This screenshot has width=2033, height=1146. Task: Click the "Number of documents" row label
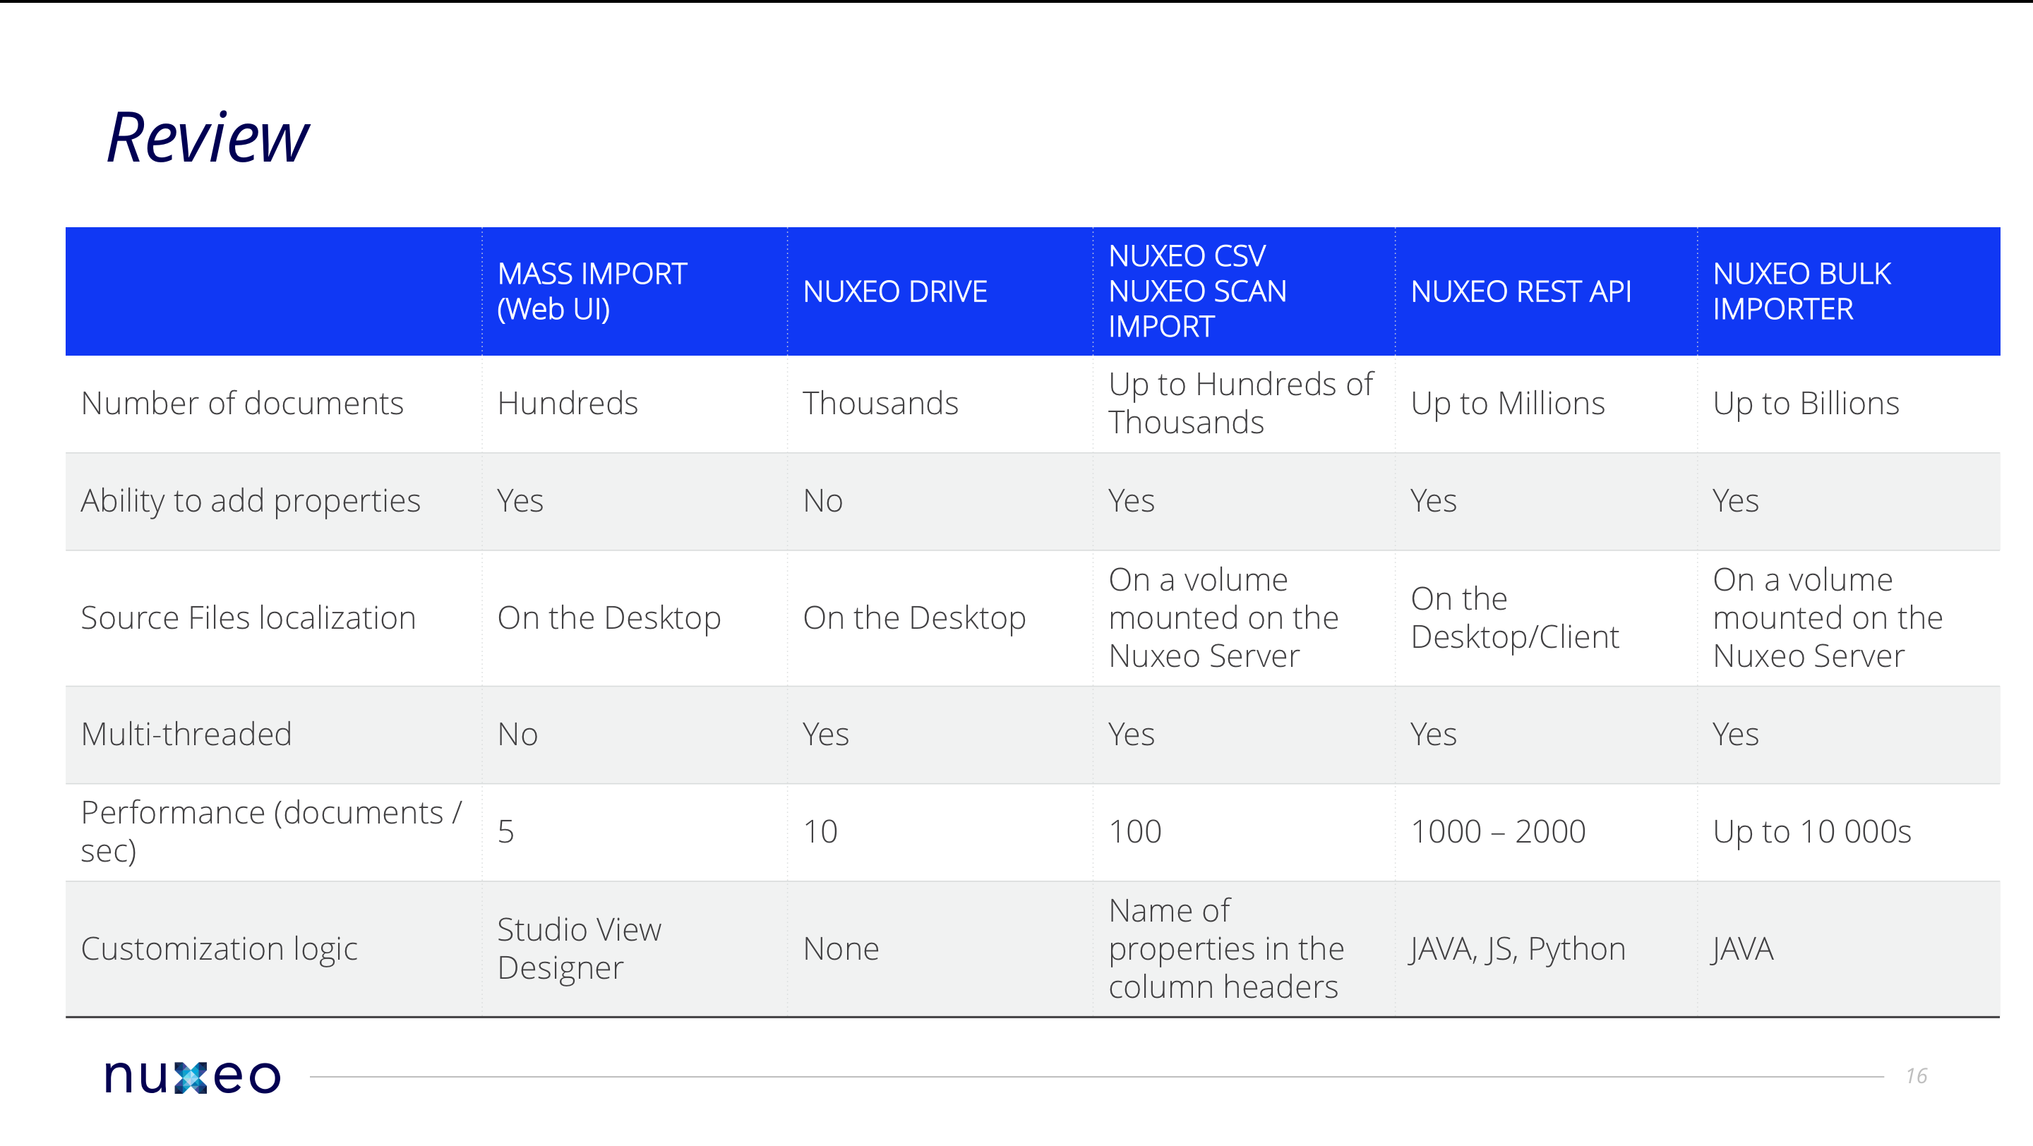242,404
